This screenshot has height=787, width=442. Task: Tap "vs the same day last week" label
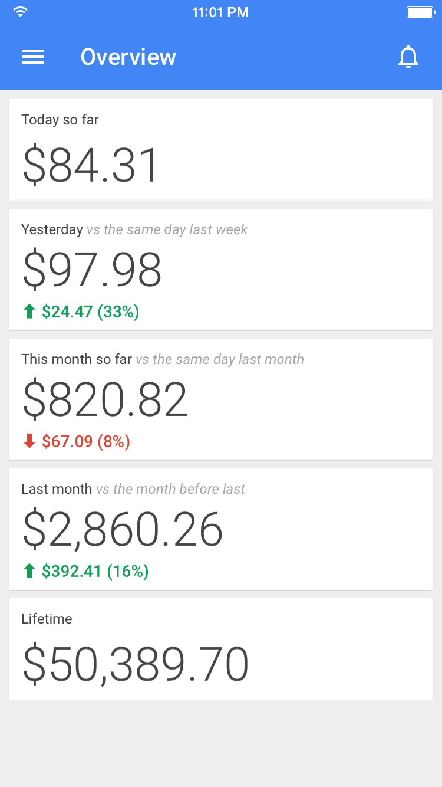167,229
